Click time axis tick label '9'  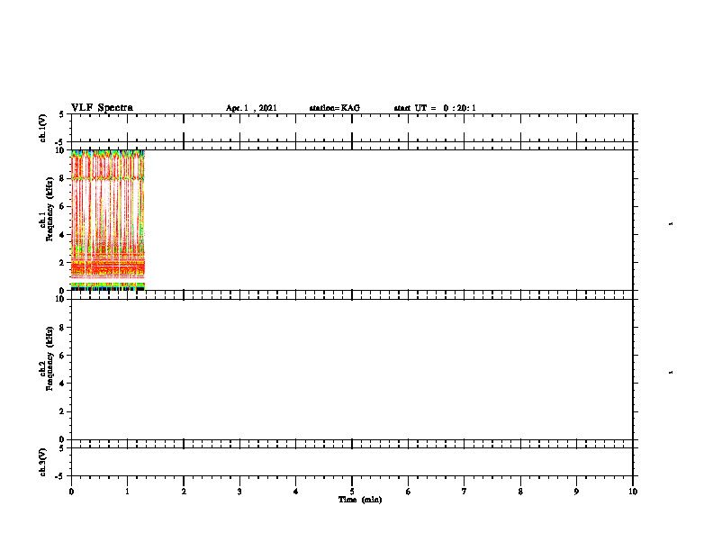[576, 492]
